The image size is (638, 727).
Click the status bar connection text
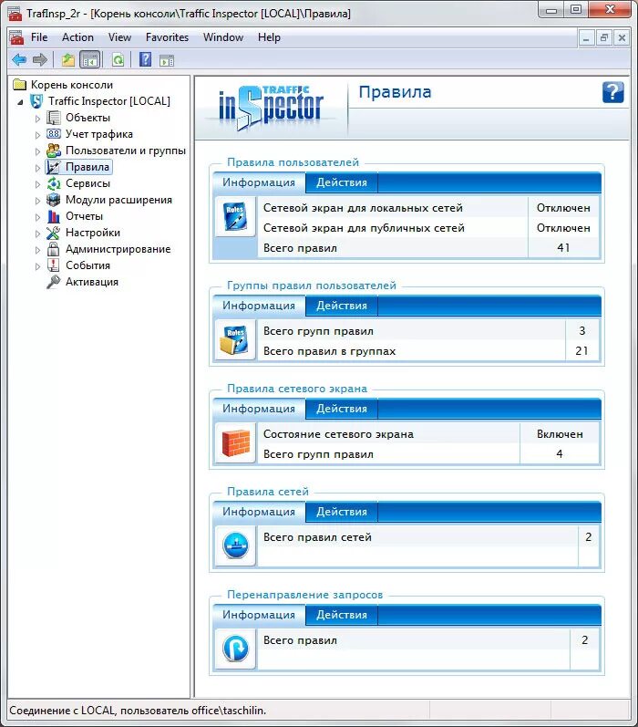tap(138, 711)
